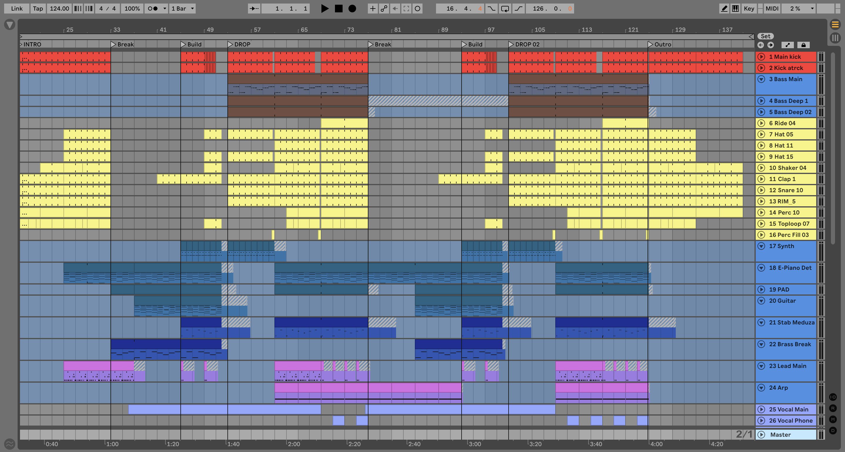
Task: Toggle the metronome button
Action: click(153, 9)
